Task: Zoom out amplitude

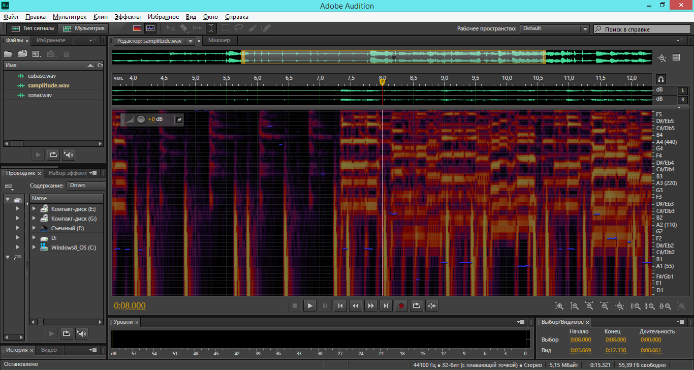Action: [575, 306]
